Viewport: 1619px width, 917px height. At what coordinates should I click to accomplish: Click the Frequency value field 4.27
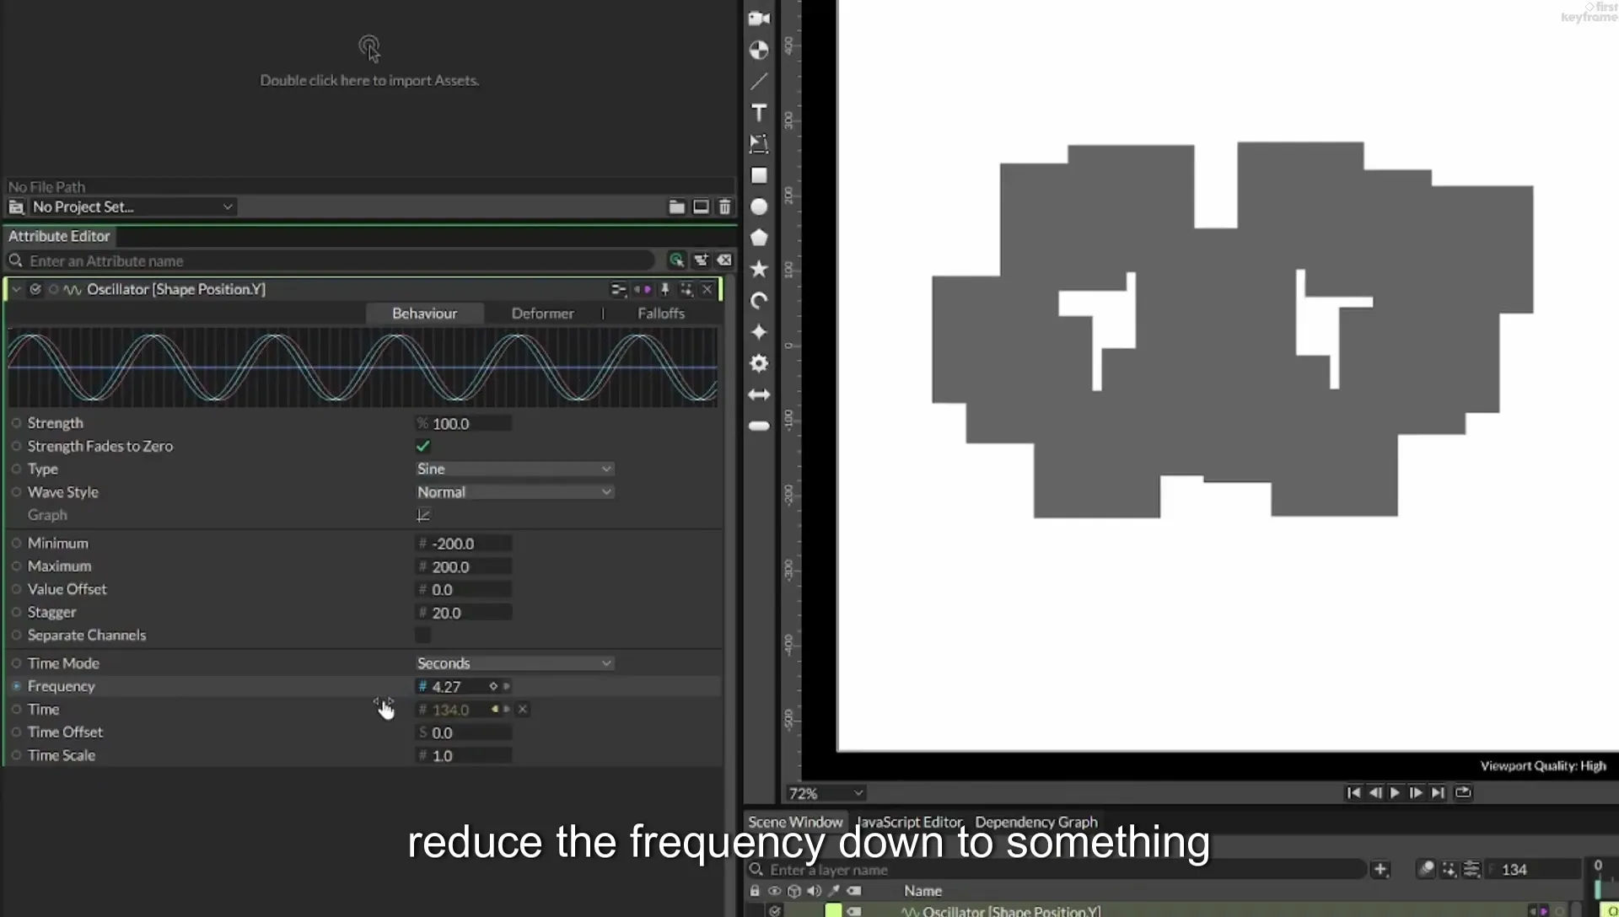point(464,687)
